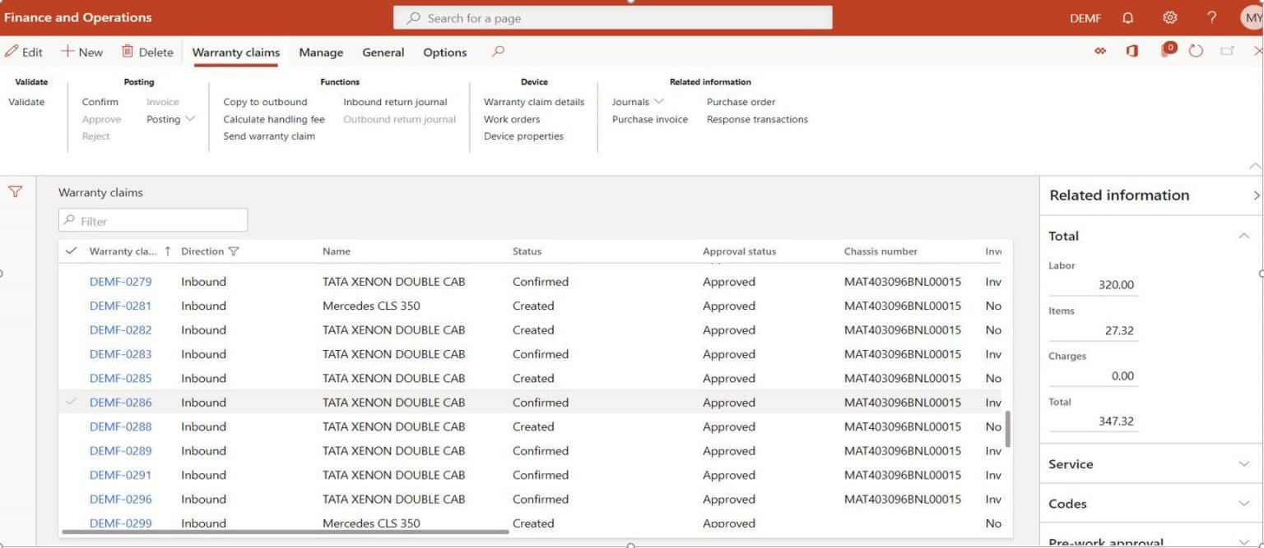This screenshot has width=1264, height=548.
Task: Open in new window via pop-out icon
Action: (x=1227, y=50)
